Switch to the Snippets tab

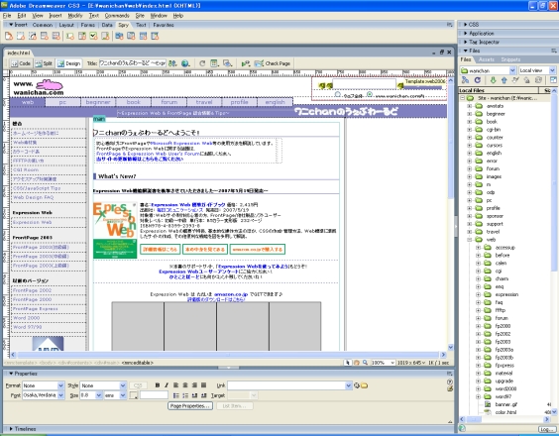[x=510, y=59]
